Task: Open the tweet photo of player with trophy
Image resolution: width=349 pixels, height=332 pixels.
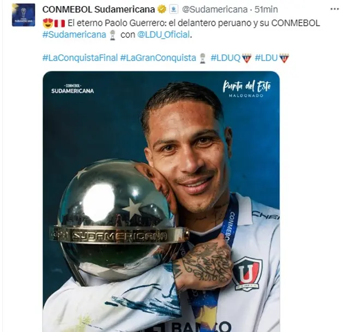Action: (x=161, y=201)
